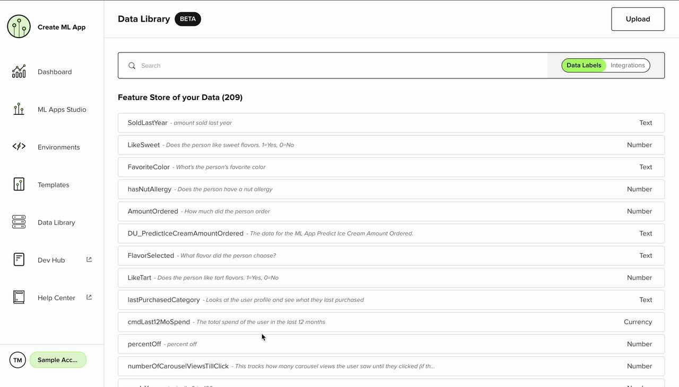This screenshot has height=387, width=679.
Task: Go to the Templates menu item
Action: coord(54,185)
